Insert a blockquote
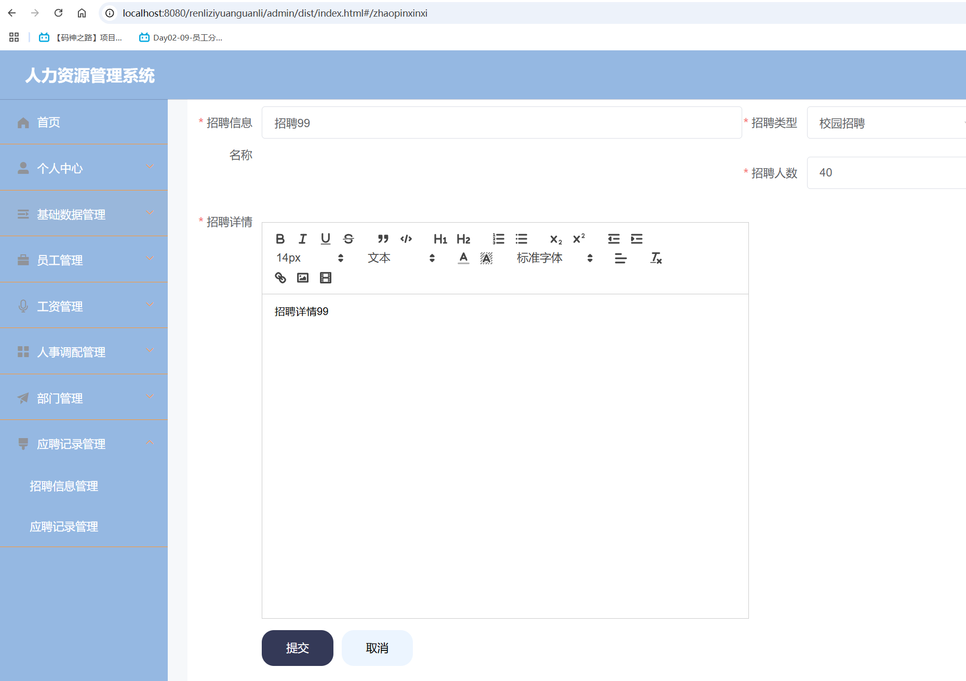The image size is (966, 681). 383,239
